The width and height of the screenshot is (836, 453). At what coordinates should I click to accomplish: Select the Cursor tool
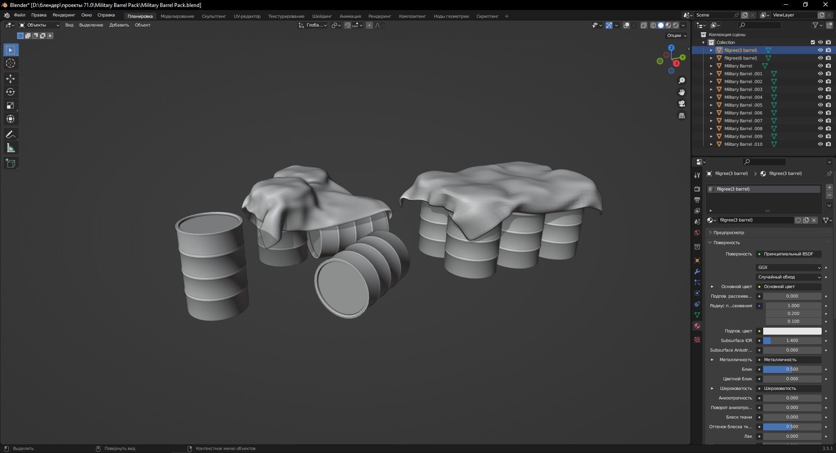coord(10,64)
